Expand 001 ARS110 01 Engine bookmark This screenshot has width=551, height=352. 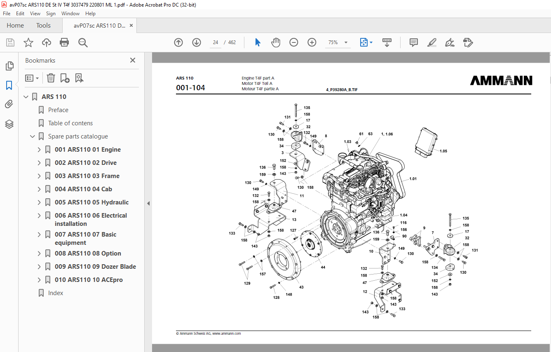(x=39, y=150)
